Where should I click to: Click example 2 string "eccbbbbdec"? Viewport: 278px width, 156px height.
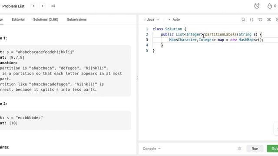point(29,117)
